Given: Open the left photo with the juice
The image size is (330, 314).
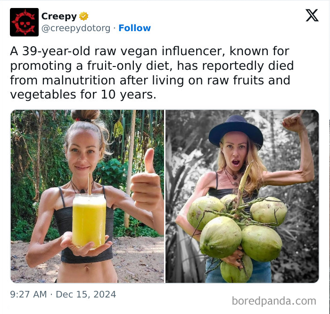Looking at the screenshot, I should tap(87, 196).
